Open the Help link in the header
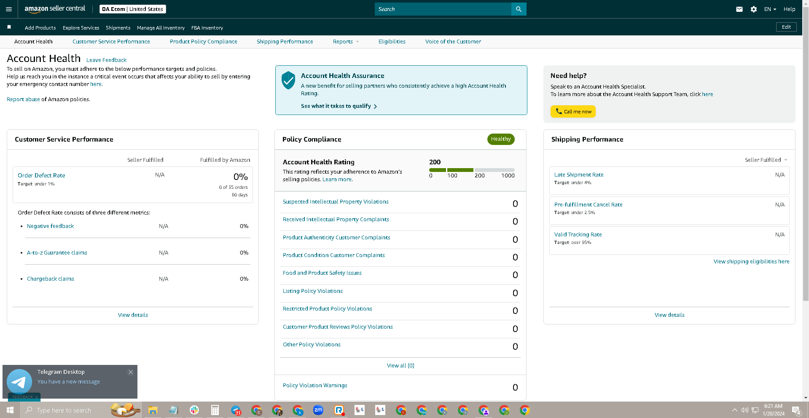 789,9
